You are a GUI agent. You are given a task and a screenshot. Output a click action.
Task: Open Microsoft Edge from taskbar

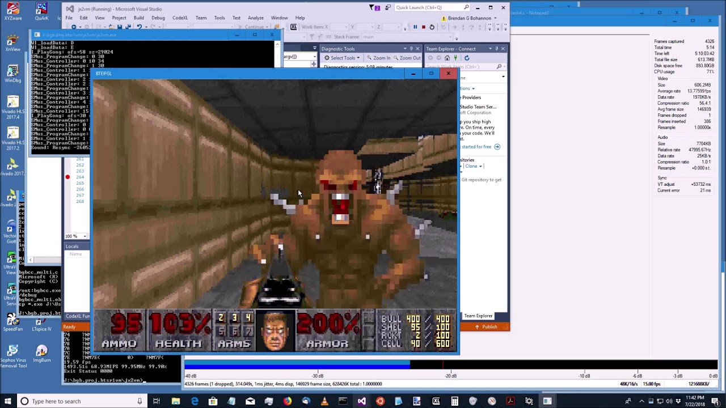[x=195, y=401]
